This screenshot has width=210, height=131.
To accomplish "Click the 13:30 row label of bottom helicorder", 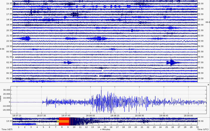I will [9, 121].
